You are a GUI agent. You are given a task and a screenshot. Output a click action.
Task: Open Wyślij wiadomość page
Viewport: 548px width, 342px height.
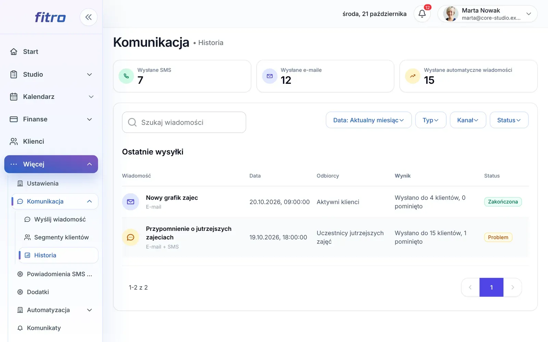point(60,220)
